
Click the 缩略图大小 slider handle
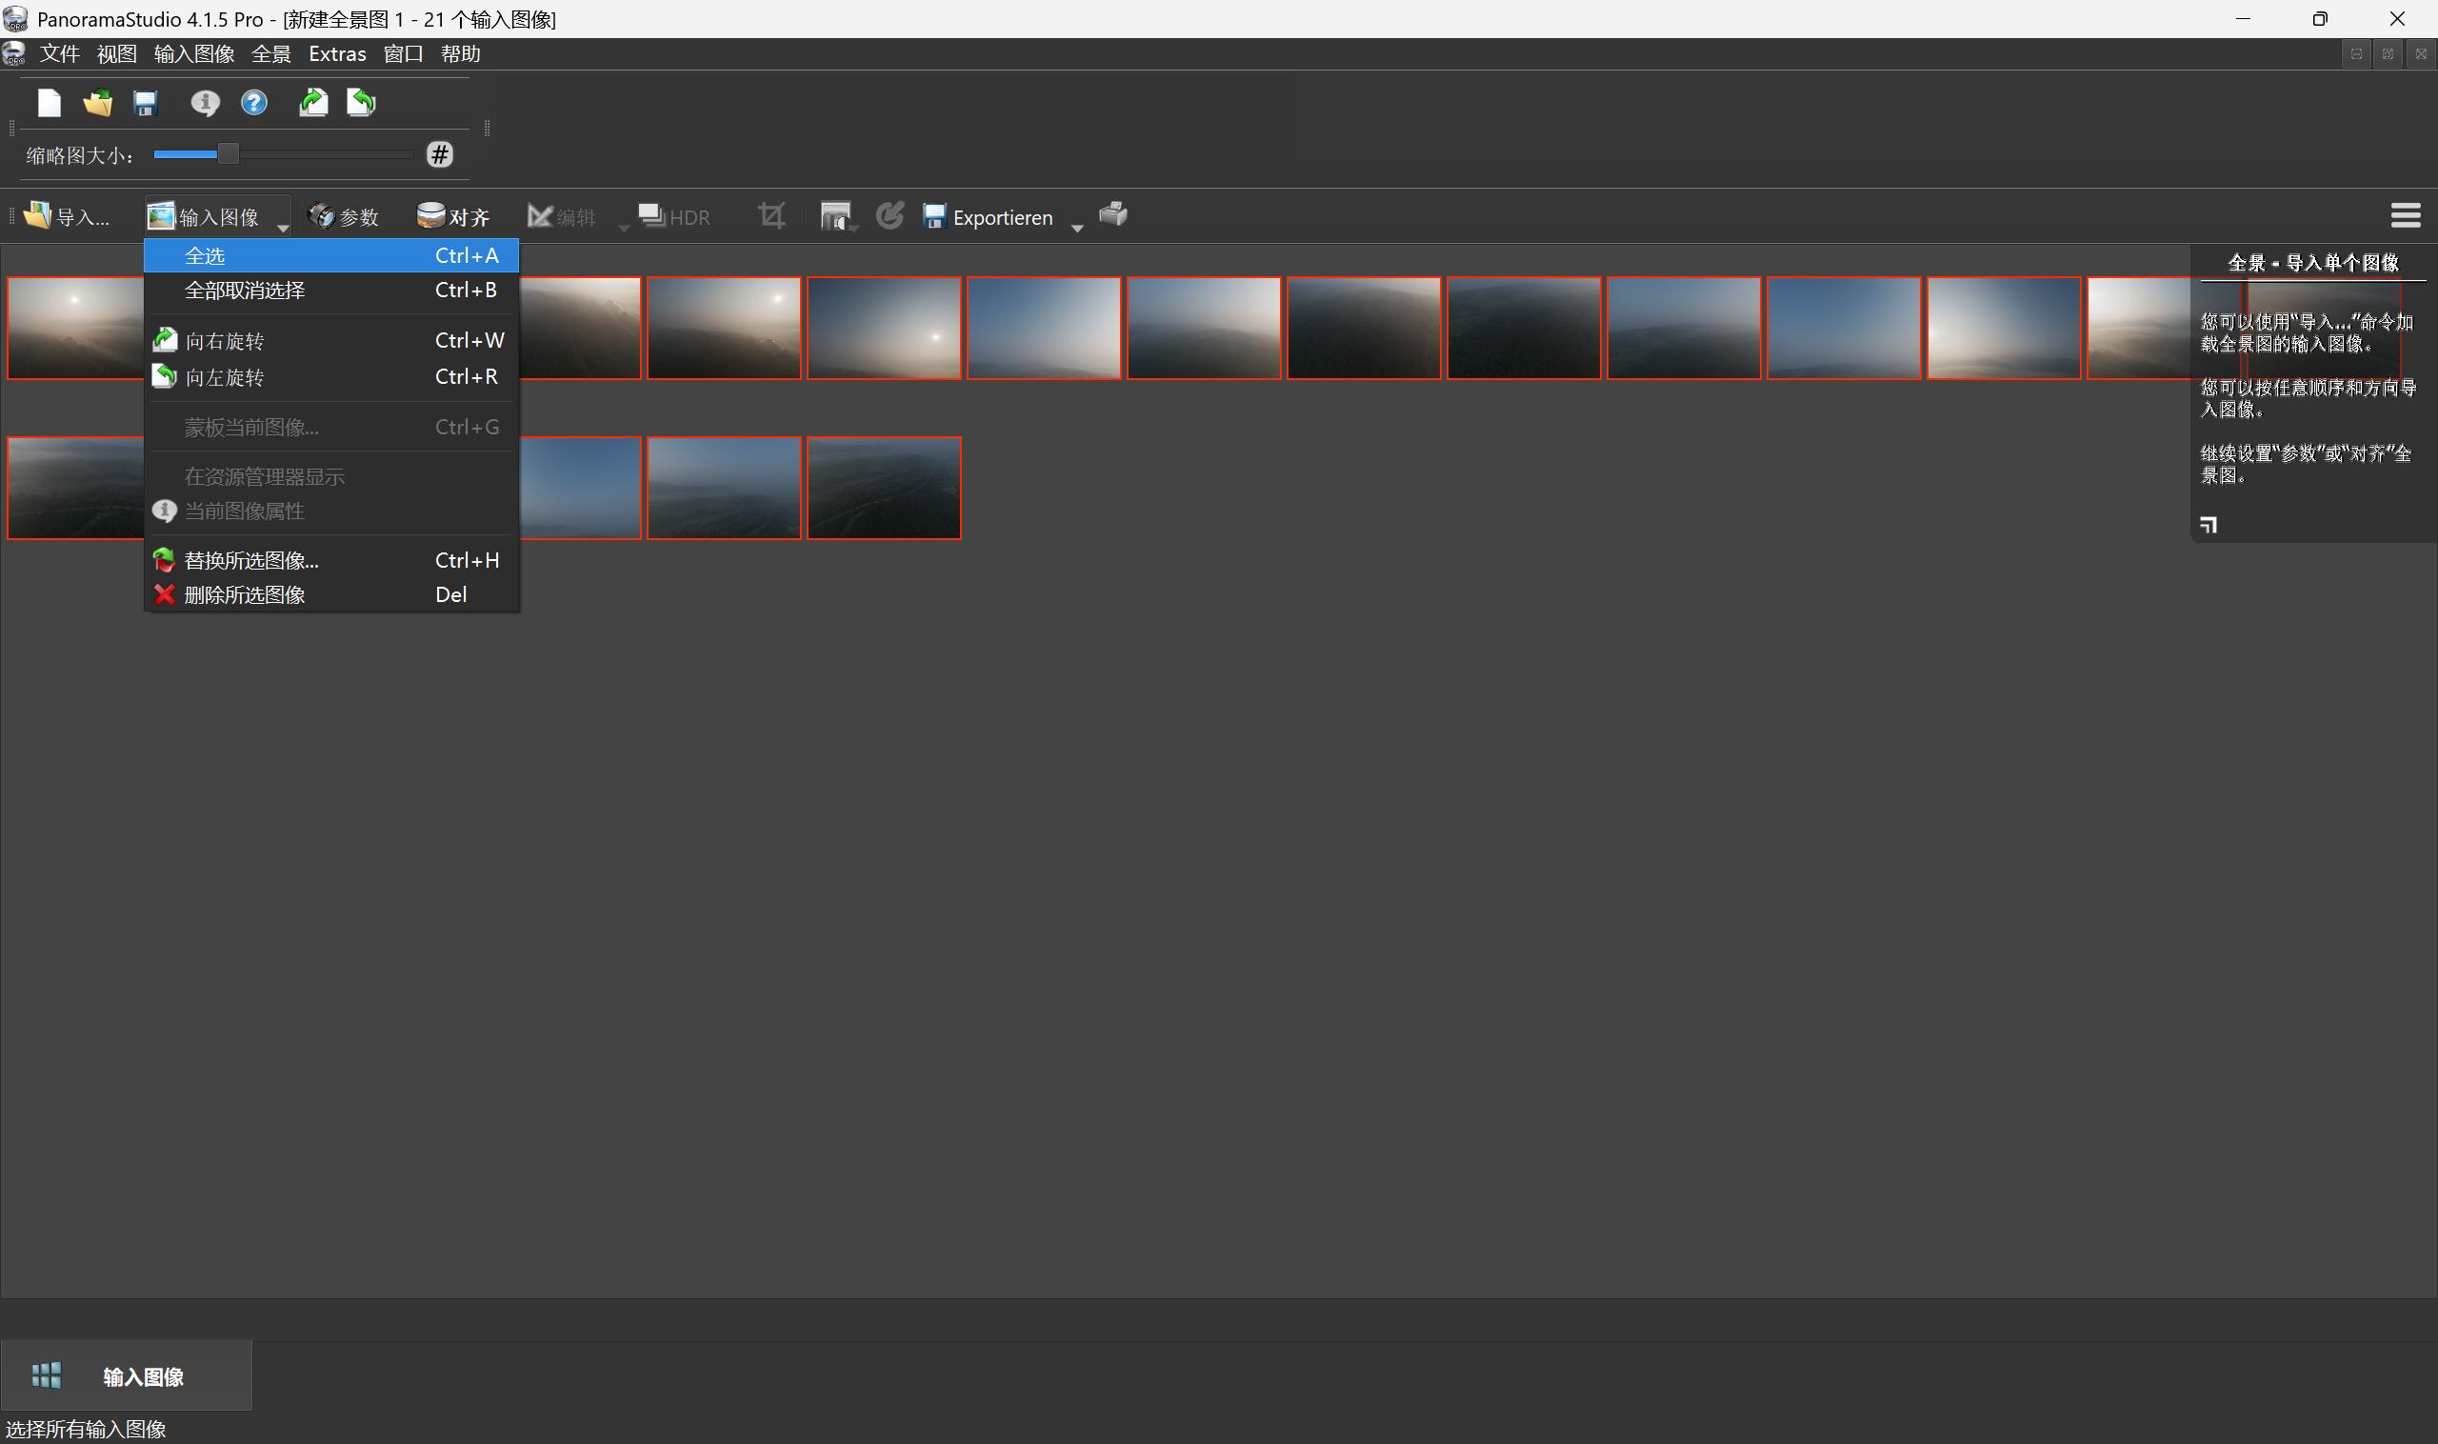click(228, 153)
